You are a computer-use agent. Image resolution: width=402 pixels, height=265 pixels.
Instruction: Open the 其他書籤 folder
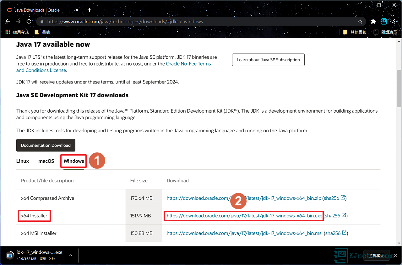click(355, 32)
